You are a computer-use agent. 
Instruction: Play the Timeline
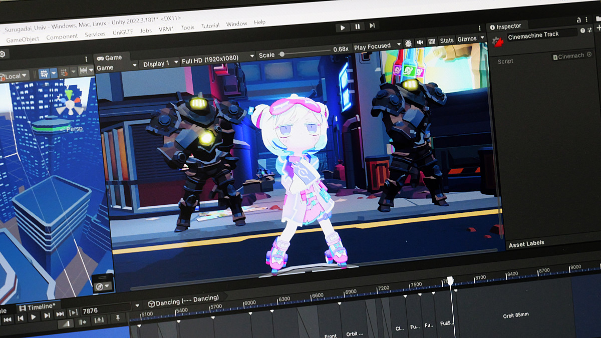click(34, 317)
